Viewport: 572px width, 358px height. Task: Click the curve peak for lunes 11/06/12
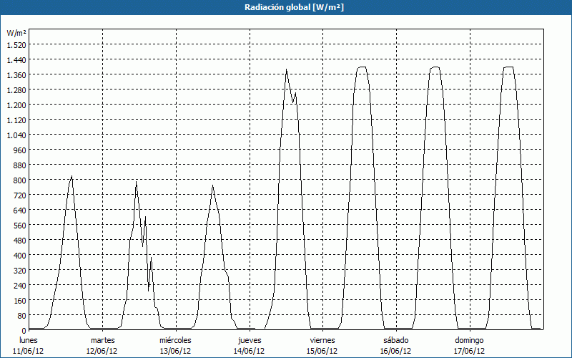click(71, 176)
